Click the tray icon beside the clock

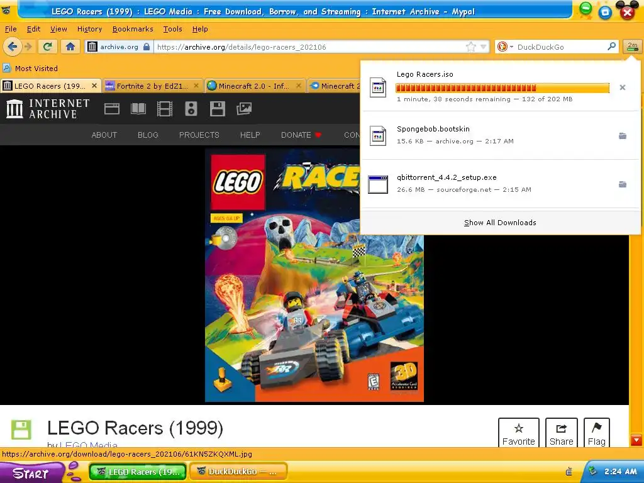coord(592,472)
